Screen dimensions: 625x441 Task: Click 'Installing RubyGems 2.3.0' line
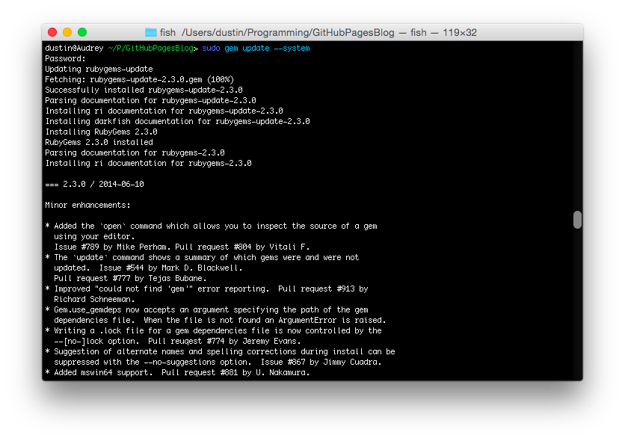[x=101, y=132]
